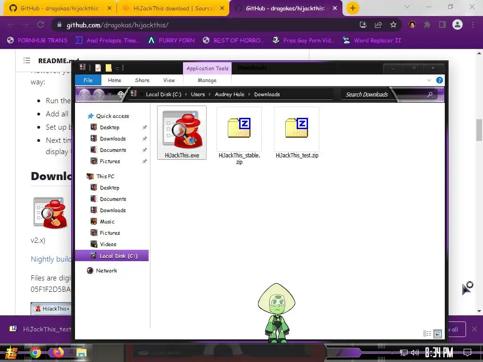The width and height of the screenshot is (483, 362).
Task: Switch to details view in Explorer status bar
Action: [427, 333]
